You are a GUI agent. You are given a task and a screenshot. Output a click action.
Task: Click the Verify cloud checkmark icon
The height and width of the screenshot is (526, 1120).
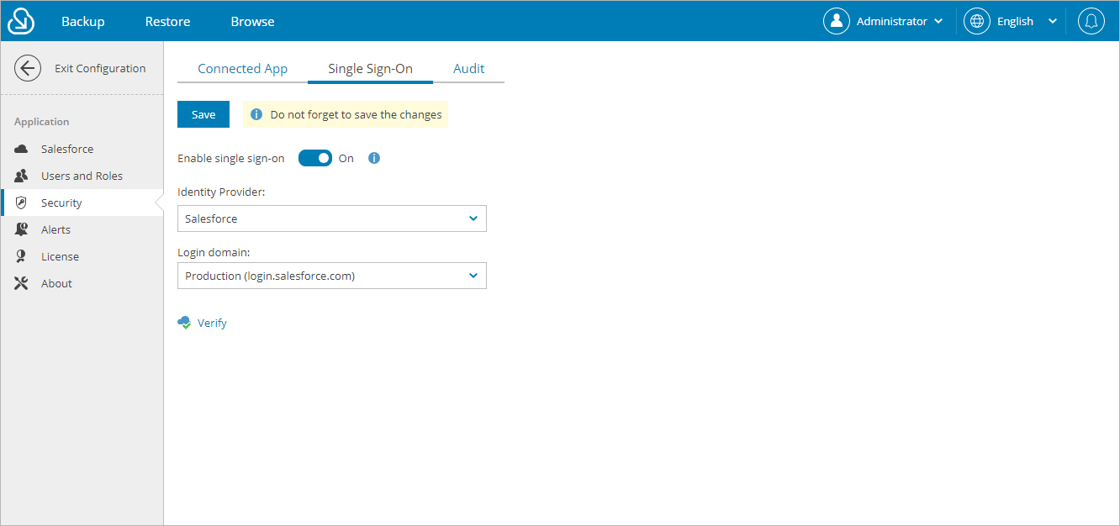pyautogui.click(x=184, y=323)
